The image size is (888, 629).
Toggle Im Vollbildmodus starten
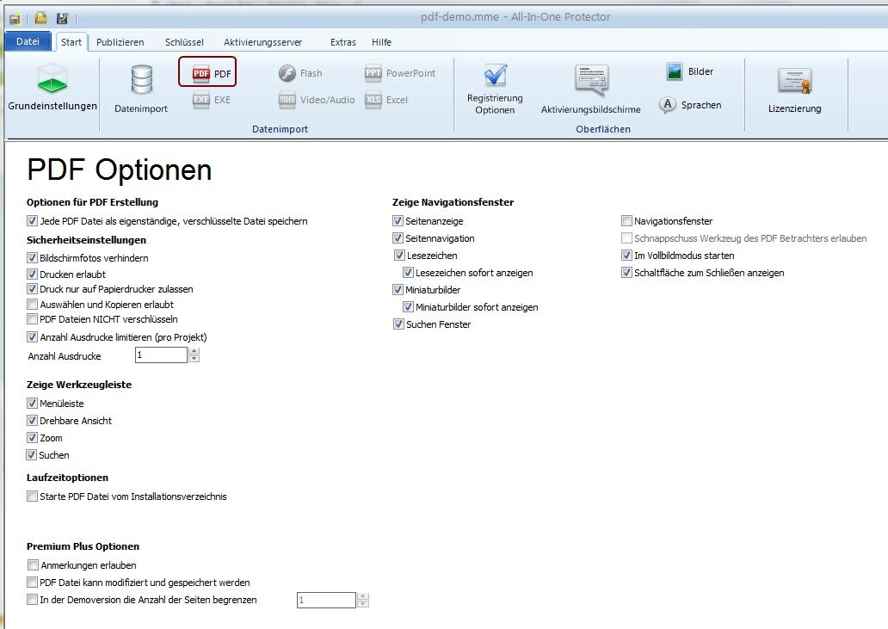[627, 256]
